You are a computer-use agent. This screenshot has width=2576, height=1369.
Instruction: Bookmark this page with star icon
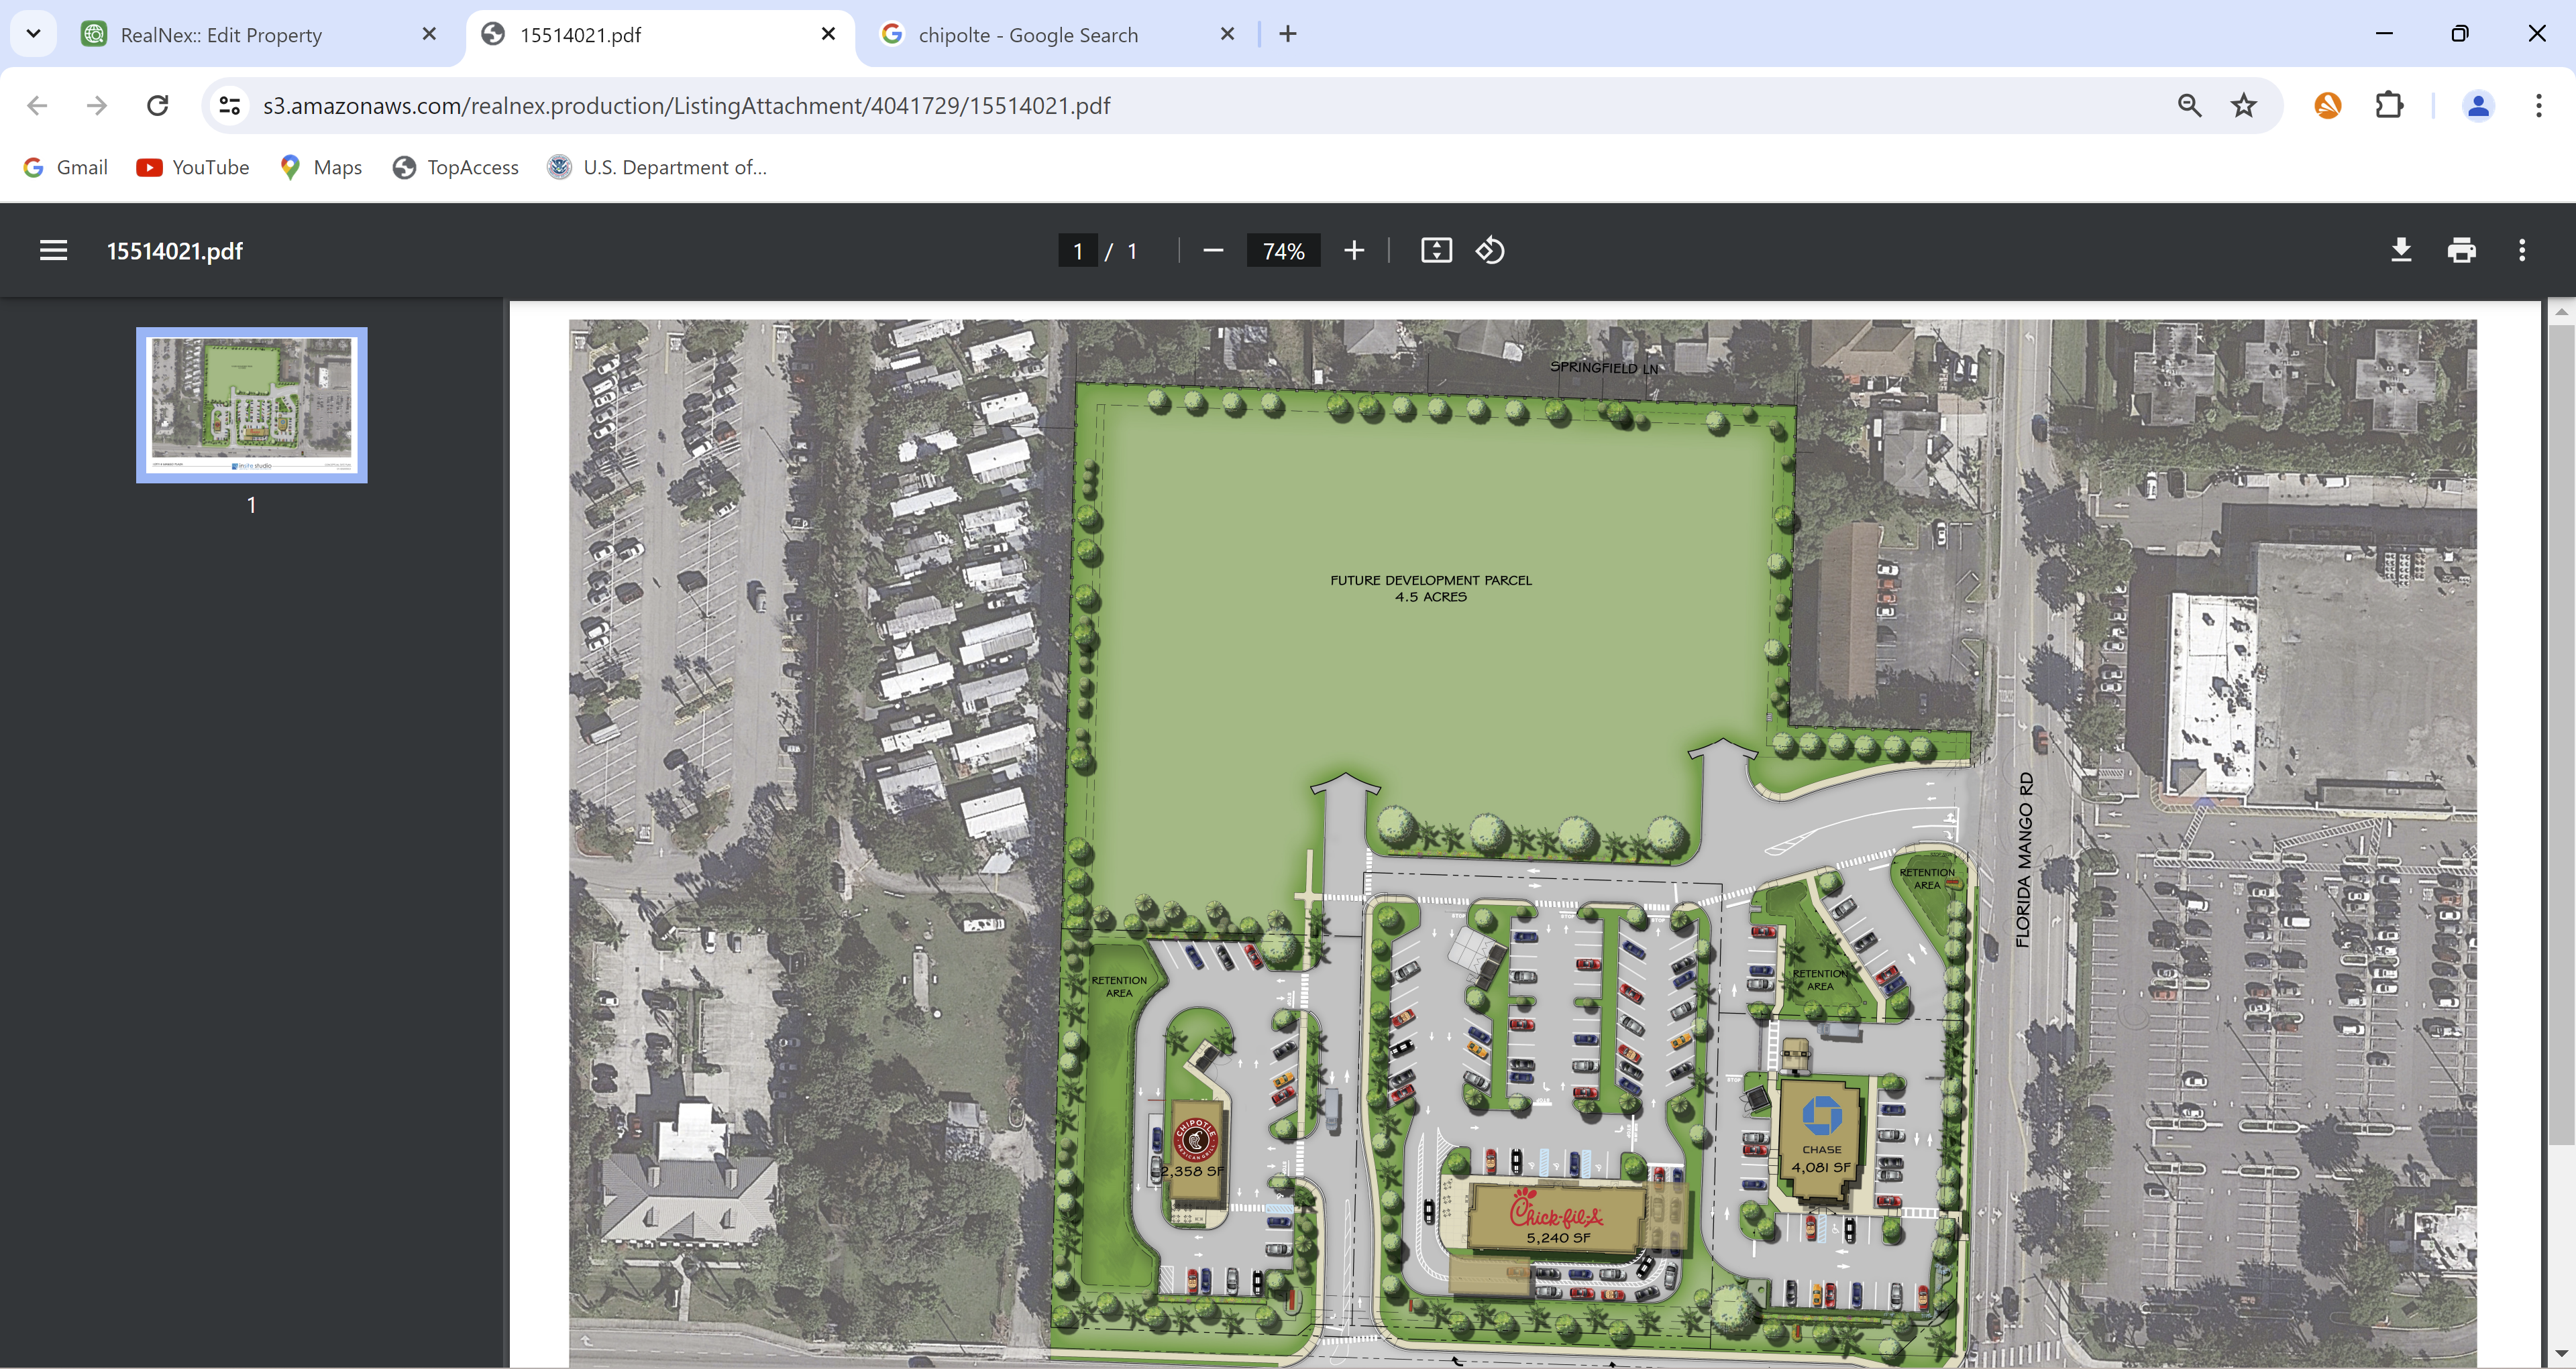click(2244, 106)
